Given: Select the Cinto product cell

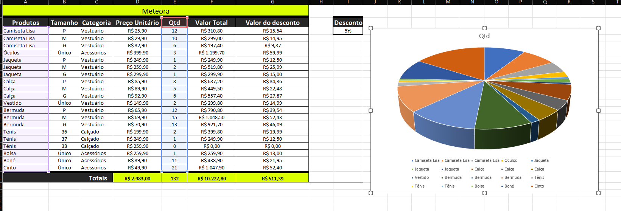Looking at the screenshot, I should point(26,168).
